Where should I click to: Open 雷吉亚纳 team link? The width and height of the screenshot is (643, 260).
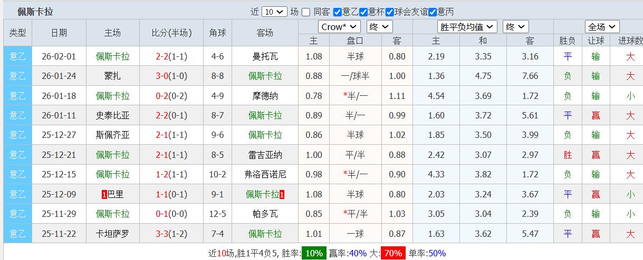pos(265,155)
